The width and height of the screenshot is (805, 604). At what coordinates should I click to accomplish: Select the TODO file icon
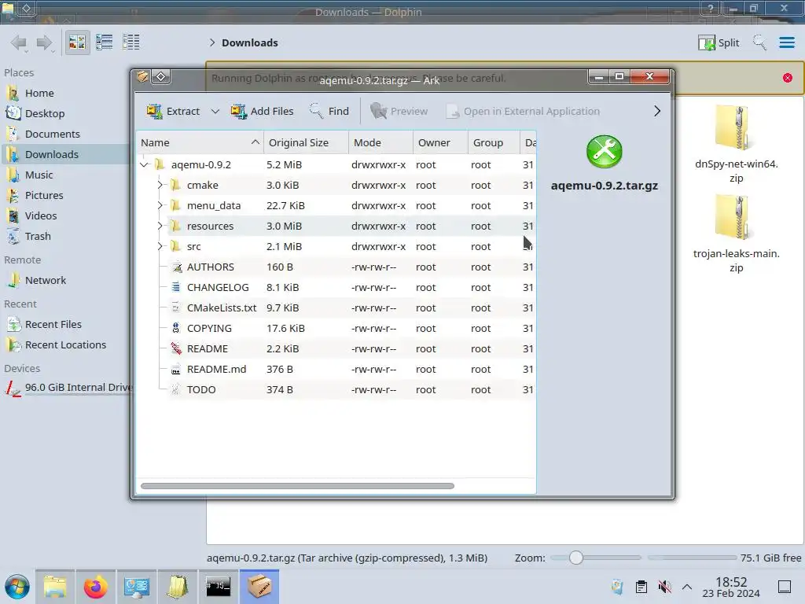[176, 390]
